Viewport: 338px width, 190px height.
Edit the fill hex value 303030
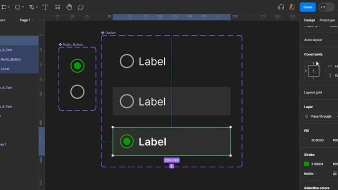[x=317, y=140]
